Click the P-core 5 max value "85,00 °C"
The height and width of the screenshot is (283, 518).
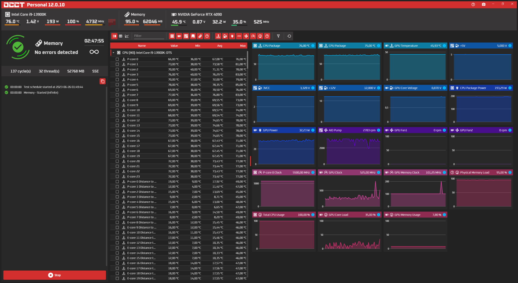(x=241, y=85)
